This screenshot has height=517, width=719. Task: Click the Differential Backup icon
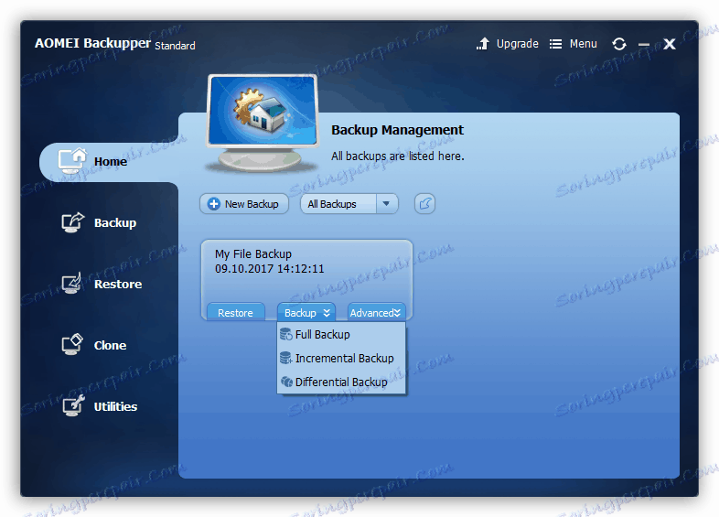287,382
